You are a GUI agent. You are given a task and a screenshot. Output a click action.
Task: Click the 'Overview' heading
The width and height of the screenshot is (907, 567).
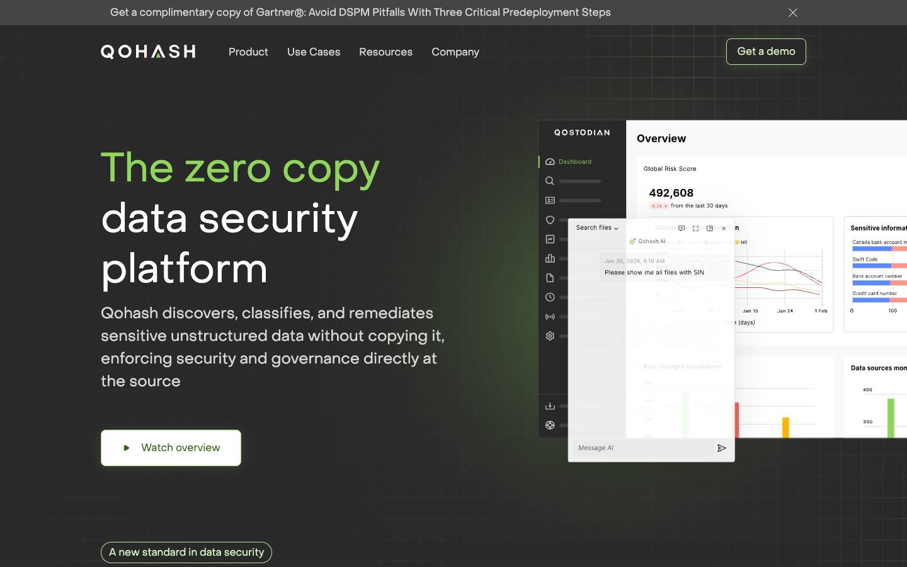(x=661, y=139)
